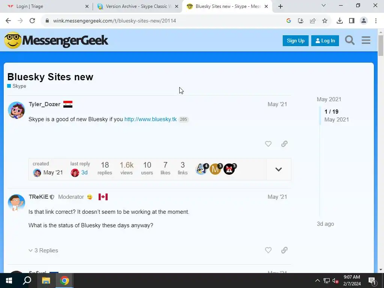This screenshot has width=384, height=288.
Task: Copy the link to Tyler_Dozer's post
Action: click(x=284, y=144)
